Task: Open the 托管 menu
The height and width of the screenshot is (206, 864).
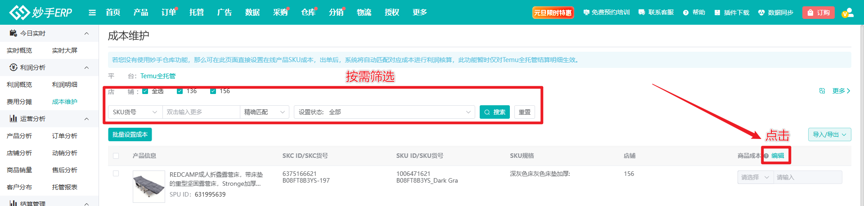Action: click(x=197, y=12)
